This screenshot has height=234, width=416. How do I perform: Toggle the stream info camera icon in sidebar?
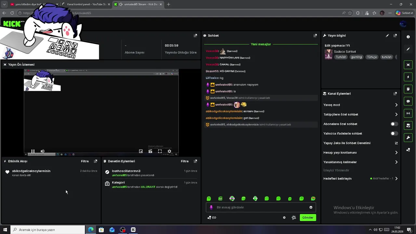408,125
